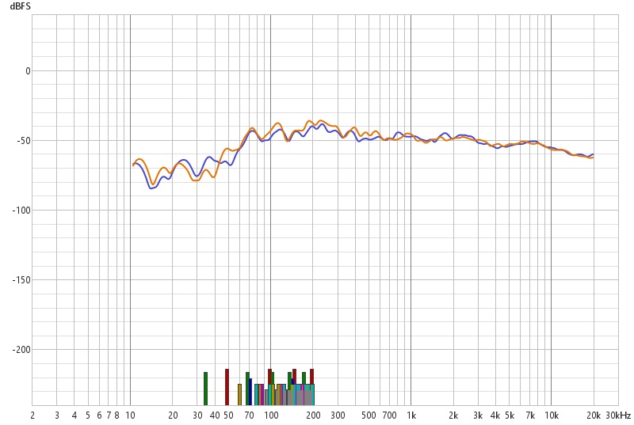Select the -150 label on the vertical axis
Viewport: 634px width, 425px height.
coord(20,279)
